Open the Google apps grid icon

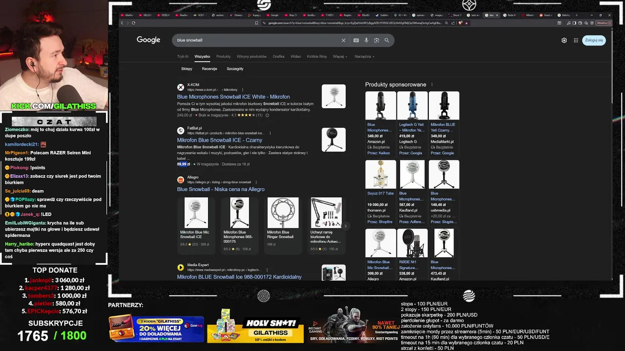click(x=576, y=40)
